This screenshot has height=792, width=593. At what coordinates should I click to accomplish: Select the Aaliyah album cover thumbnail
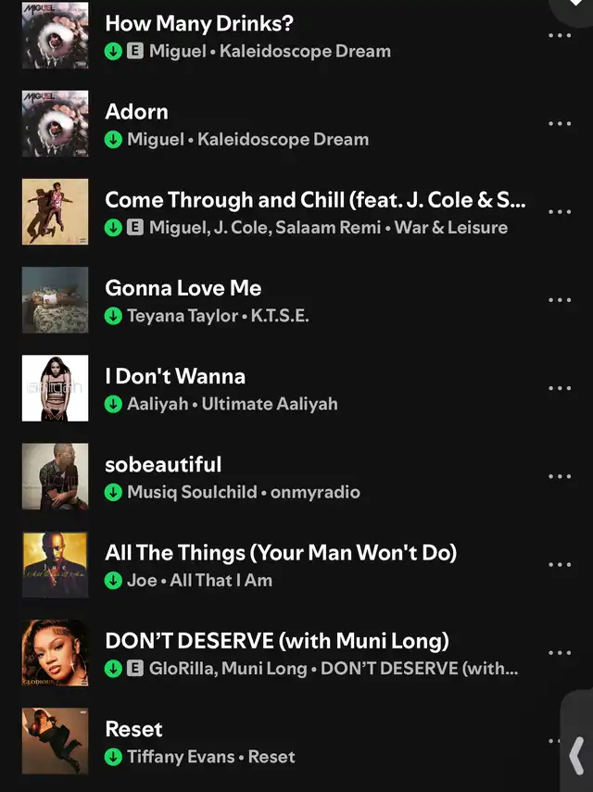pyautogui.click(x=55, y=388)
